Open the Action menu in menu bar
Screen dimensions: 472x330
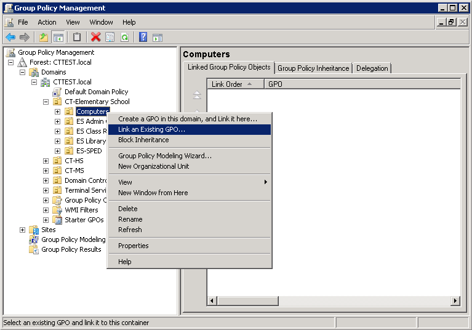coord(47,22)
